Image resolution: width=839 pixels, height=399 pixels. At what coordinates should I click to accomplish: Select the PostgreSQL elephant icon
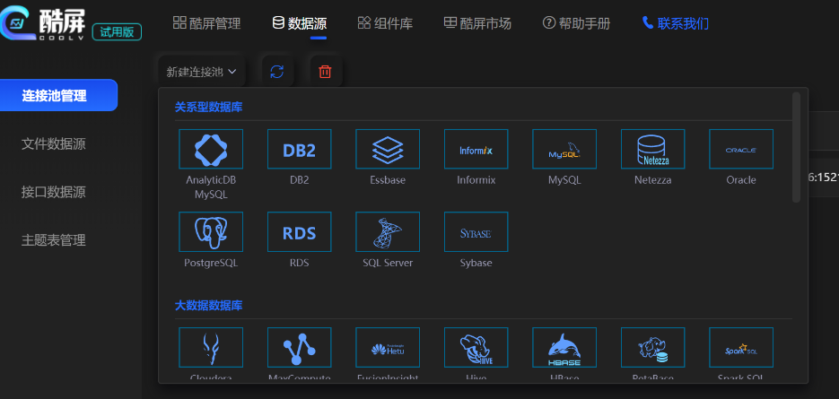211,232
